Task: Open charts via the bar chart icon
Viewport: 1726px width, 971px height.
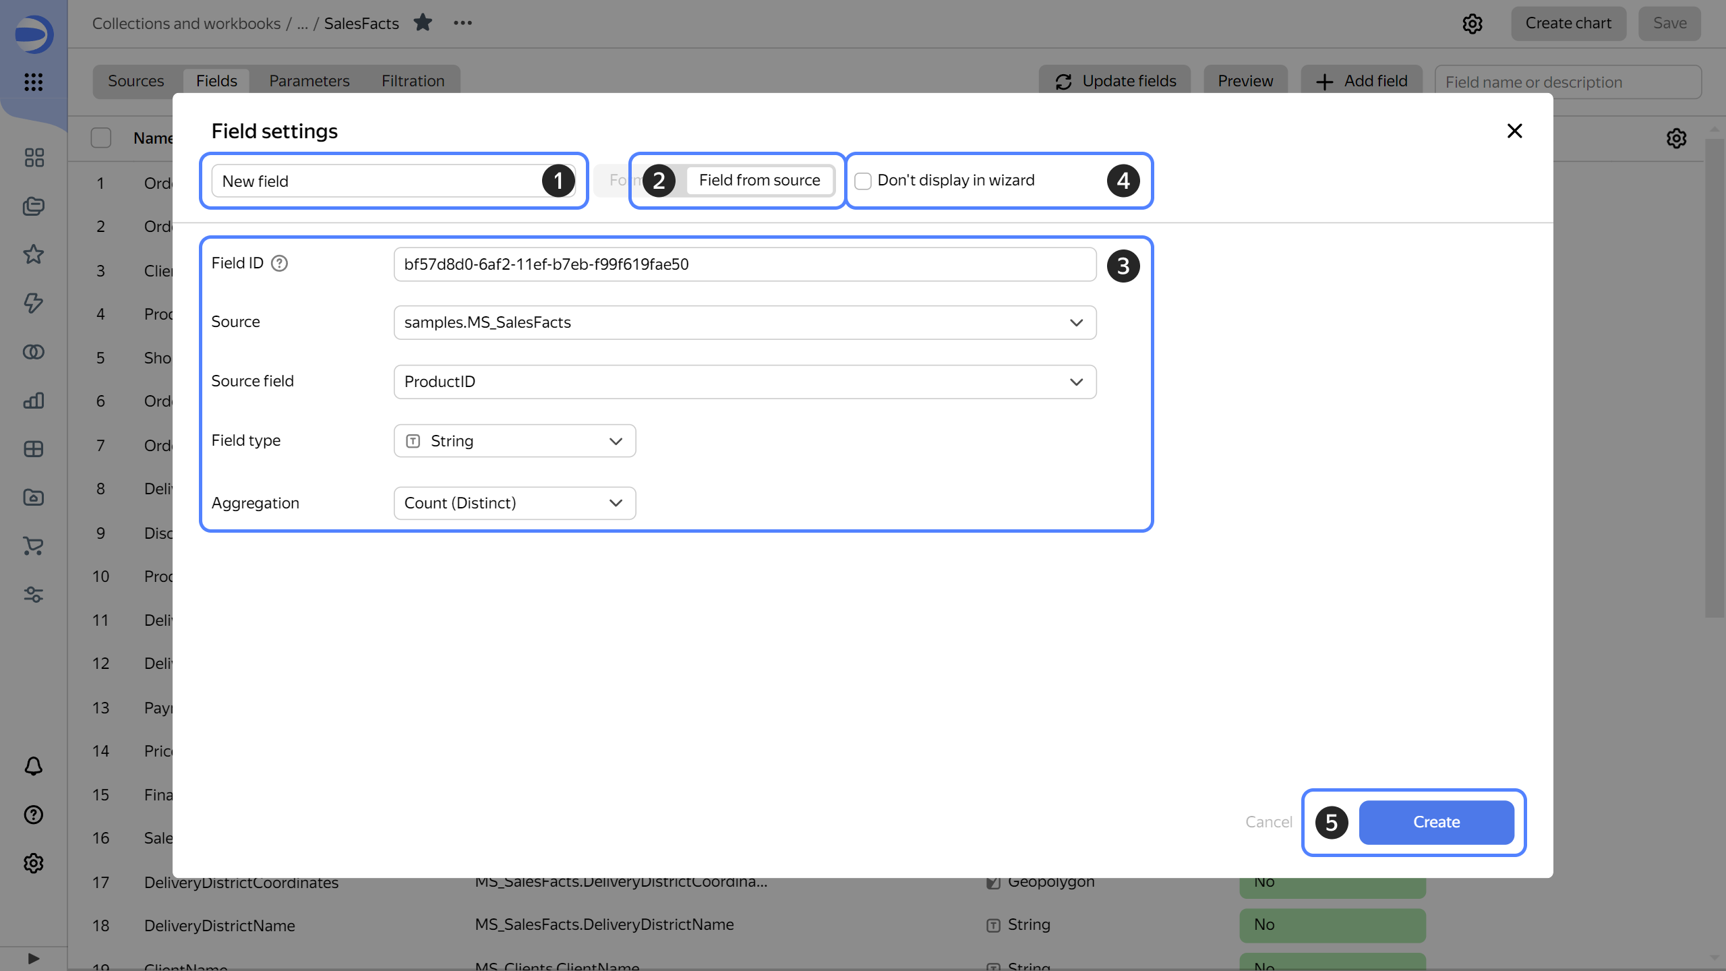Action: coord(33,401)
